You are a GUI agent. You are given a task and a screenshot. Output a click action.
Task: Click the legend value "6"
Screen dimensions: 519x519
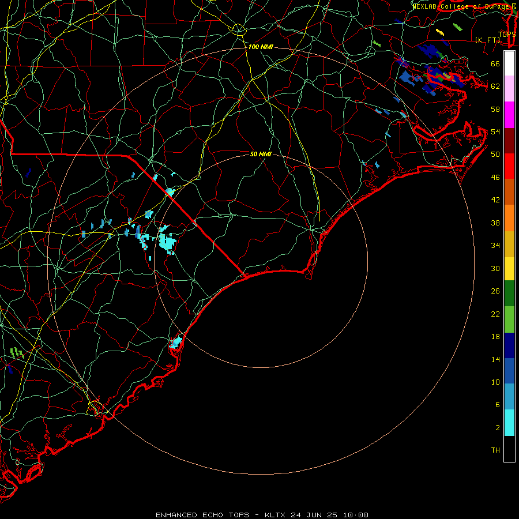[497, 404]
